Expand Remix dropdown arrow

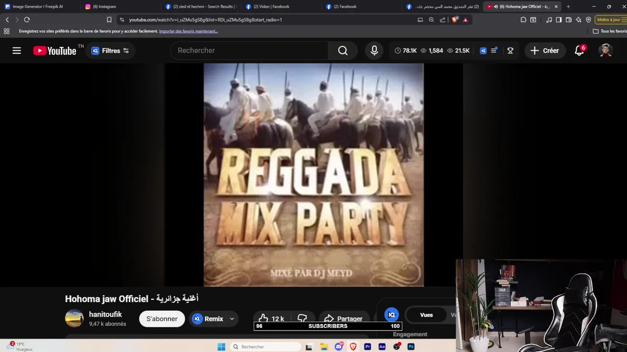[232, 319]
